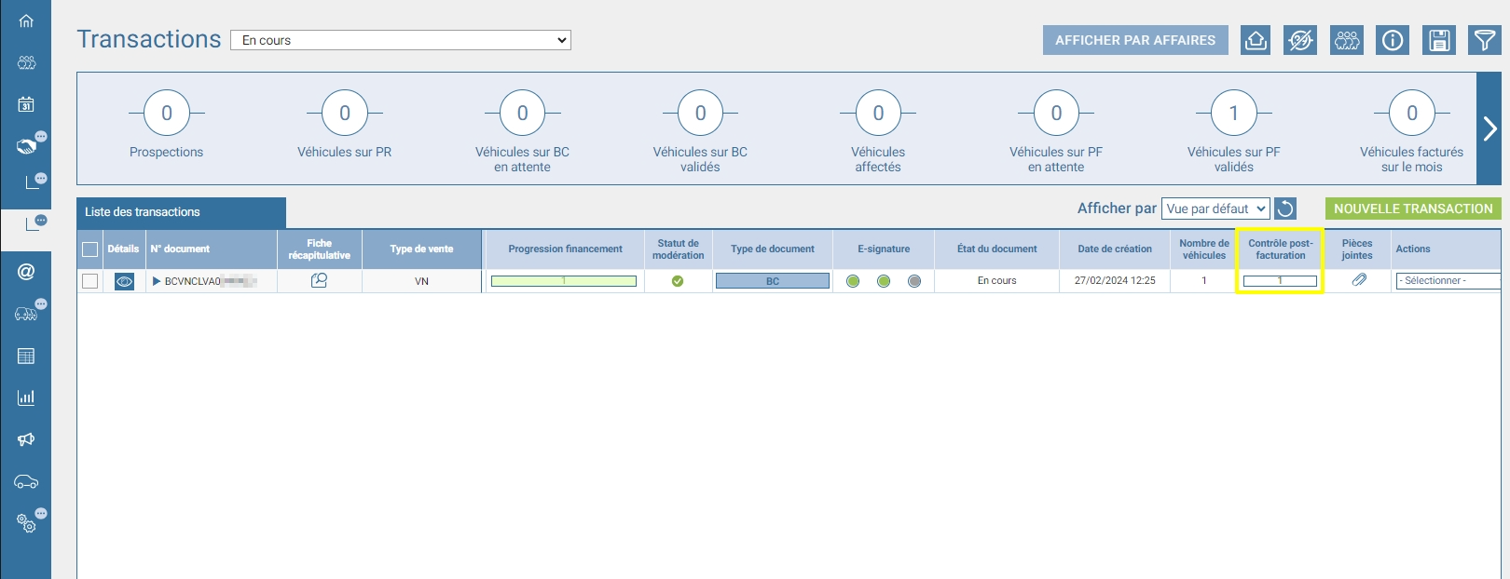Screen dimensions: 1510x579
Task: Open the paperclip Pièces jointes icon
Action: pyautogui.click(x=1359, y=280)
